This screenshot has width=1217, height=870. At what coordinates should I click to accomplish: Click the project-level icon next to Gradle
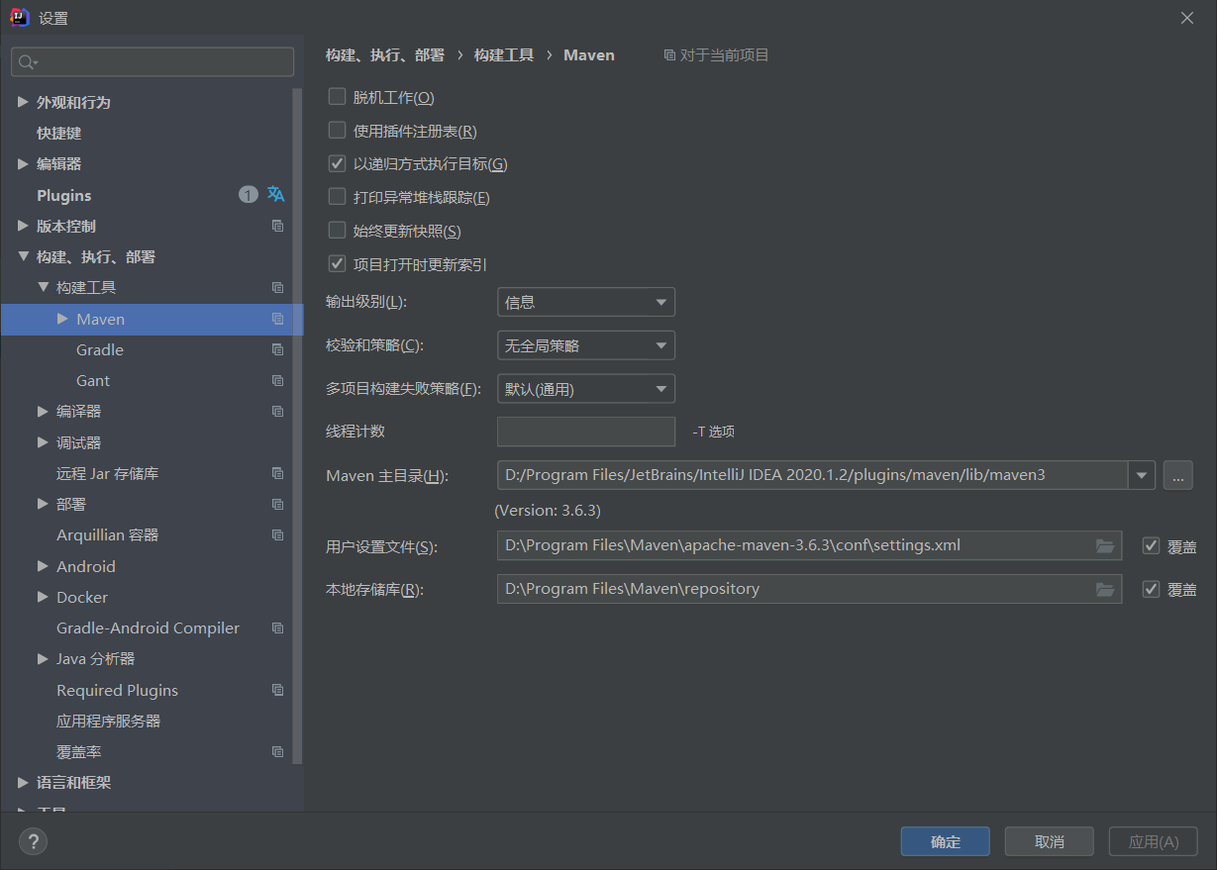277,350
